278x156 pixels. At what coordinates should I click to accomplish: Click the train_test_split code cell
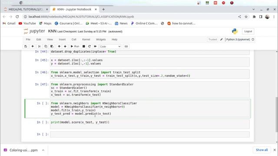(149, 74)
